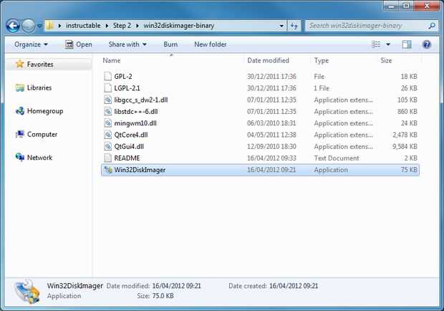Click 'Date created' value in details pane
444x311 pixels.
coord(294,286)
